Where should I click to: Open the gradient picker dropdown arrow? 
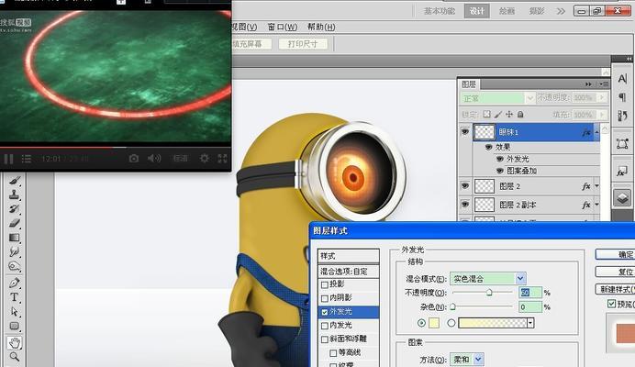(x=530, y=323)
